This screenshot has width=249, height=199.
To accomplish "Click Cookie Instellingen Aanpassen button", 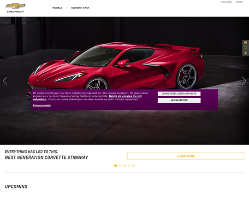I will tap(179, 94).
